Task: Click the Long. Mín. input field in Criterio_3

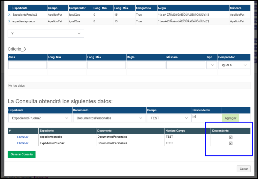Action: [67, 65]
